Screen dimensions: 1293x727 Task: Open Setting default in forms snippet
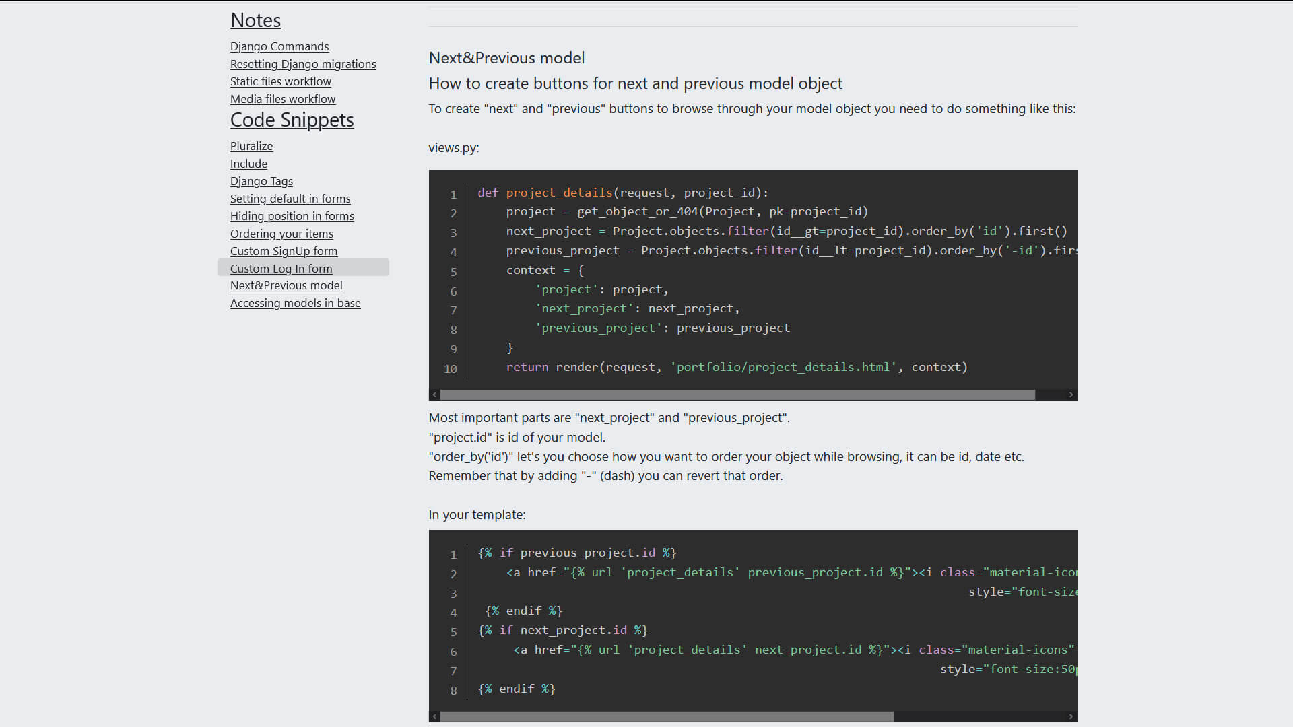(290, 199)
